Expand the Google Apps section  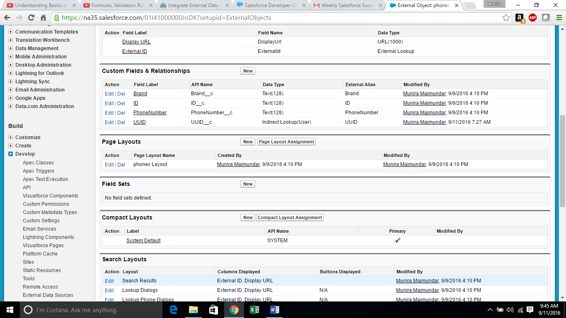click(11, 98)
